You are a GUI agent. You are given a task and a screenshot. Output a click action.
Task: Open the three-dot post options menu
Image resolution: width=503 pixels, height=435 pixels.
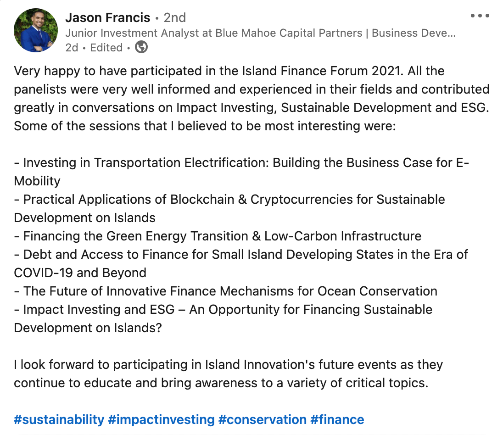click(480, 16)
